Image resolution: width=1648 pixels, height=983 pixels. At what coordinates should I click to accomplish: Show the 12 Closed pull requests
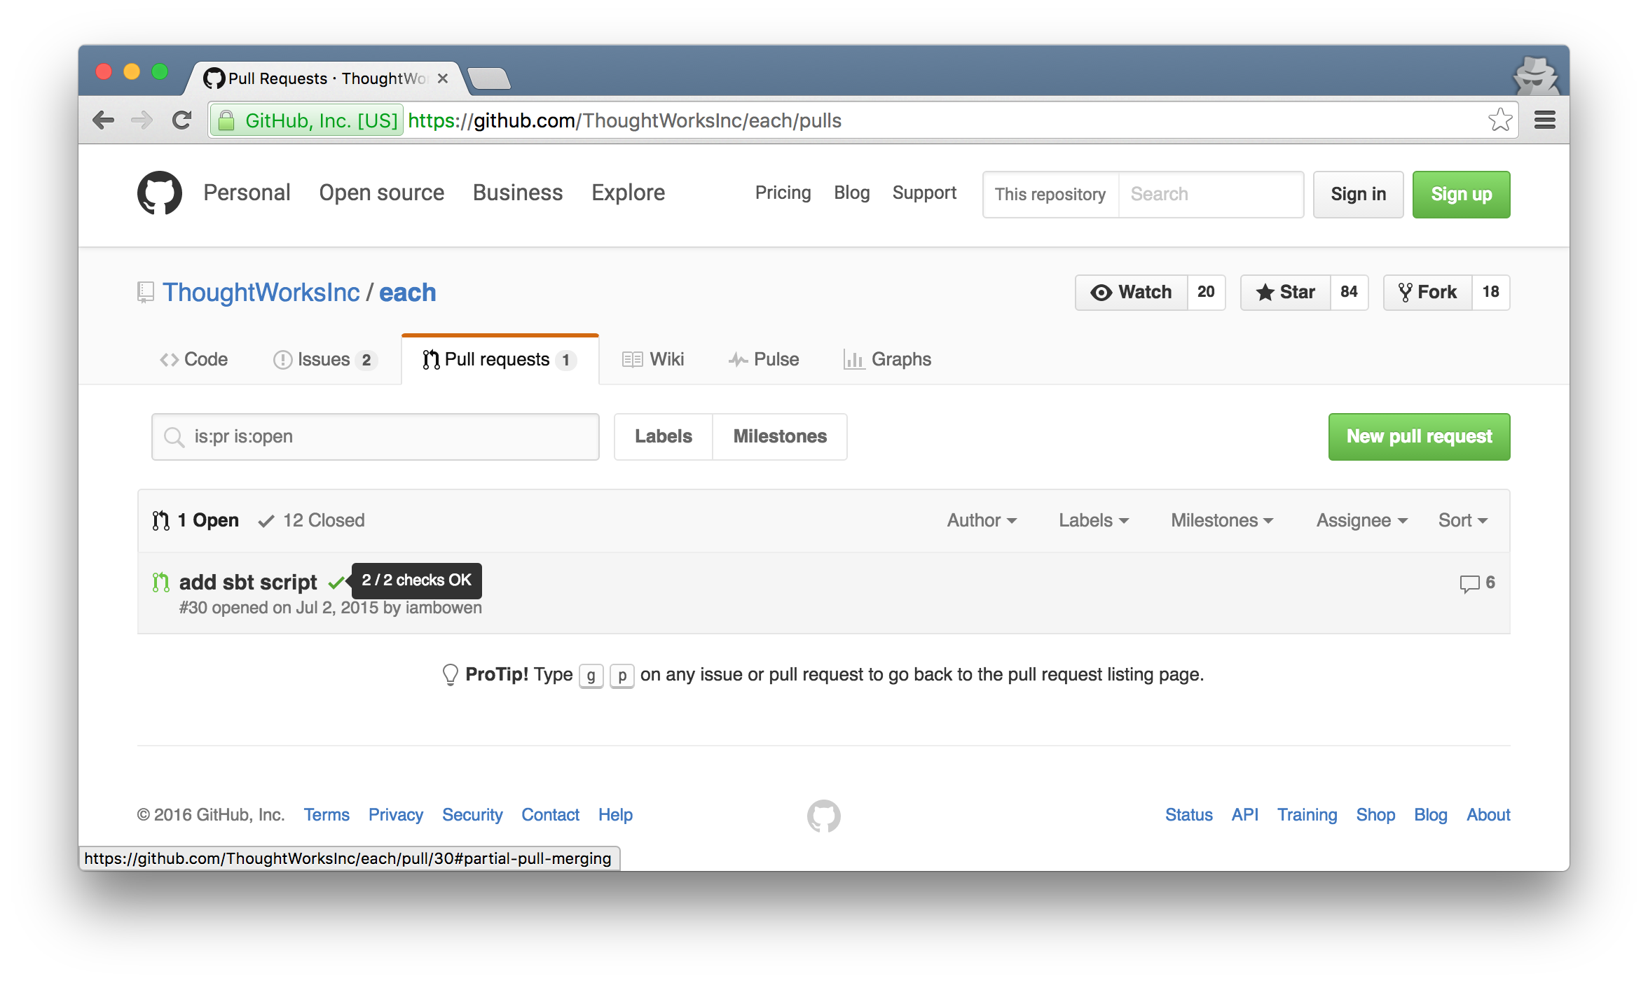pyautogui.click(x=312, y=520)
